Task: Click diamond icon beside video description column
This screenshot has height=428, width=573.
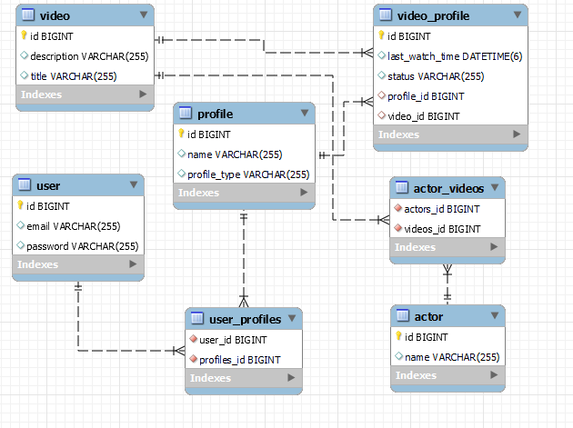Action: tap(25, 55)
